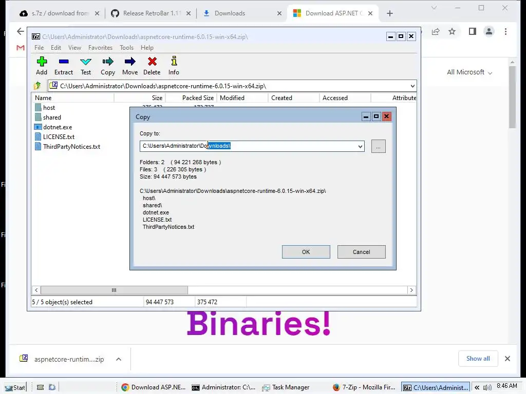The height and width of the screenshot is (394, 526).
Task: Expand the downloaded zip options chevron
Action: click(119, 359)
